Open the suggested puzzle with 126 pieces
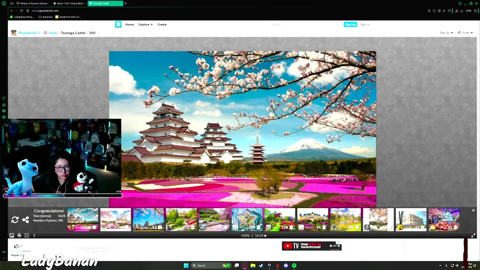Viewport: 480px width, 270px height. tap(280, 219)
